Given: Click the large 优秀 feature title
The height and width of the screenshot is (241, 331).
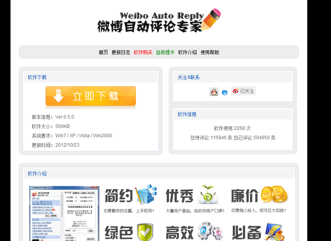Looking at the screenshot, I should click(180, 195).
